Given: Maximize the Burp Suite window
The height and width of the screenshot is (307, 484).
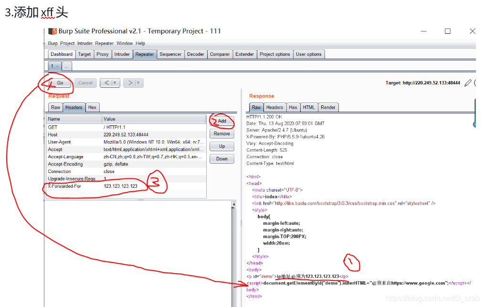Looking at the screenshot, I should (x=448, y=31).
